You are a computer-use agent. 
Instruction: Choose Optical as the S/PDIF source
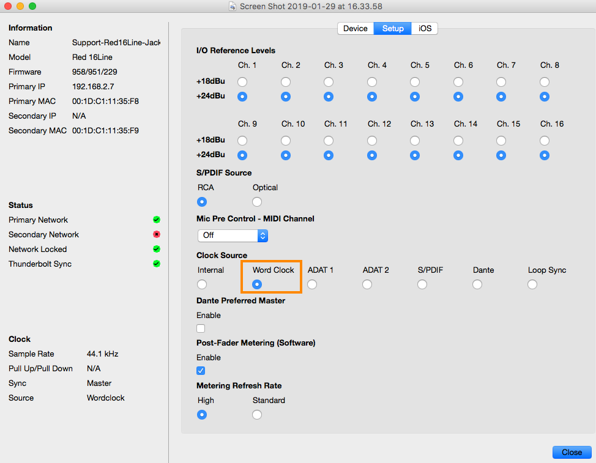click(x=257, y=202)
